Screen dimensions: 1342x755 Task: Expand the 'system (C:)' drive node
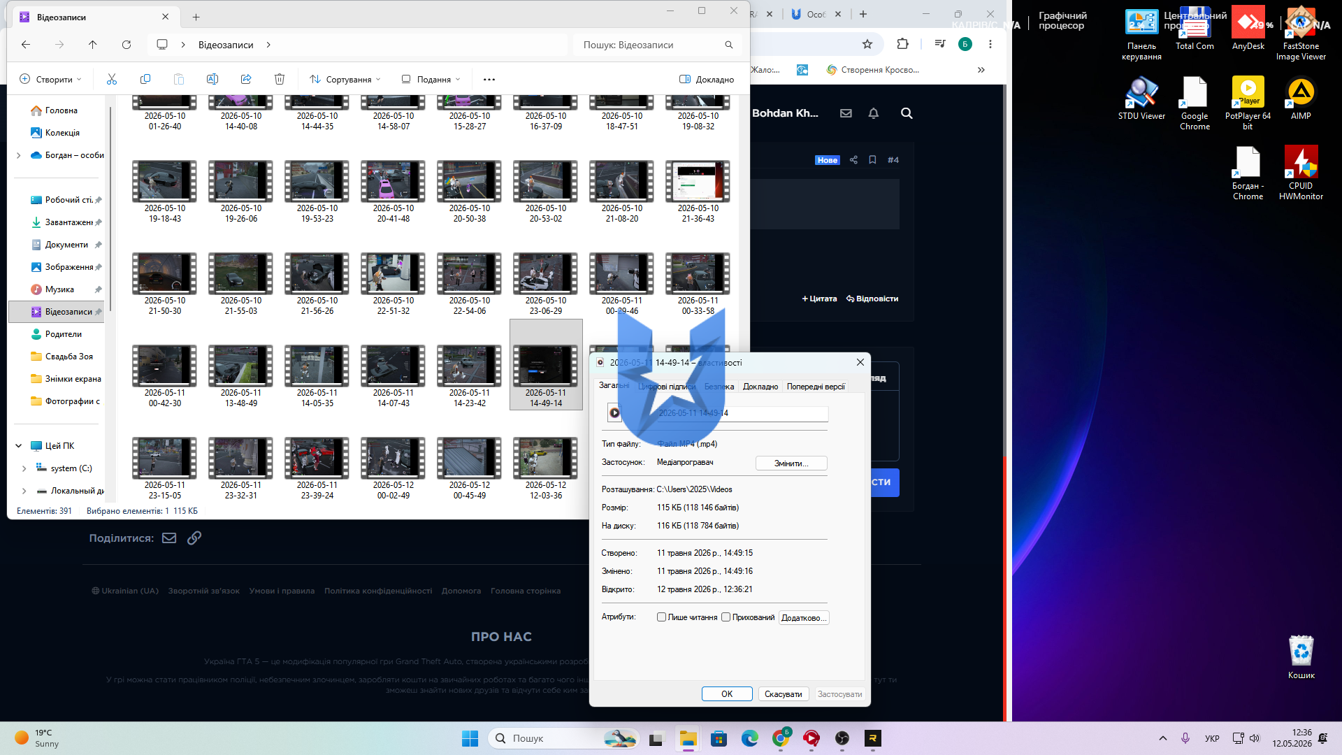click(x=24, y=468)
